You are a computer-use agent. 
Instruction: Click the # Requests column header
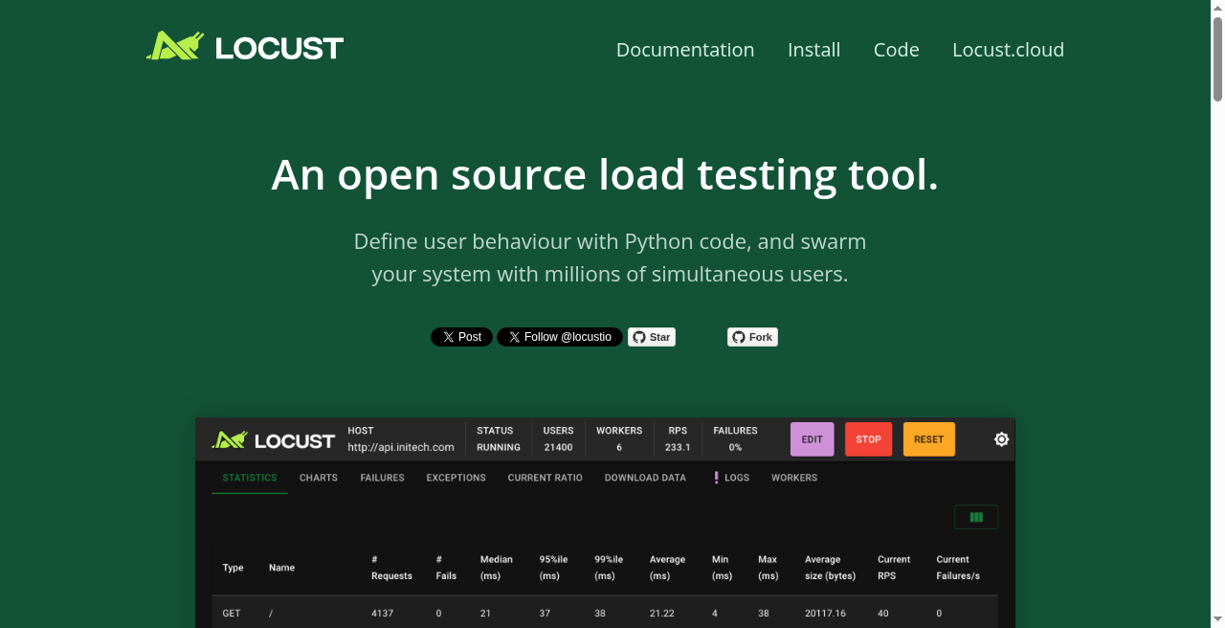click(391, 568)
